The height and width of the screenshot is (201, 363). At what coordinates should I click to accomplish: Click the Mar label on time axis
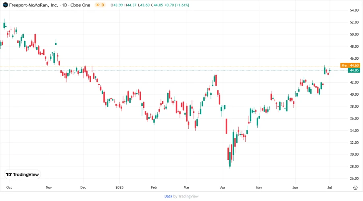186,187
